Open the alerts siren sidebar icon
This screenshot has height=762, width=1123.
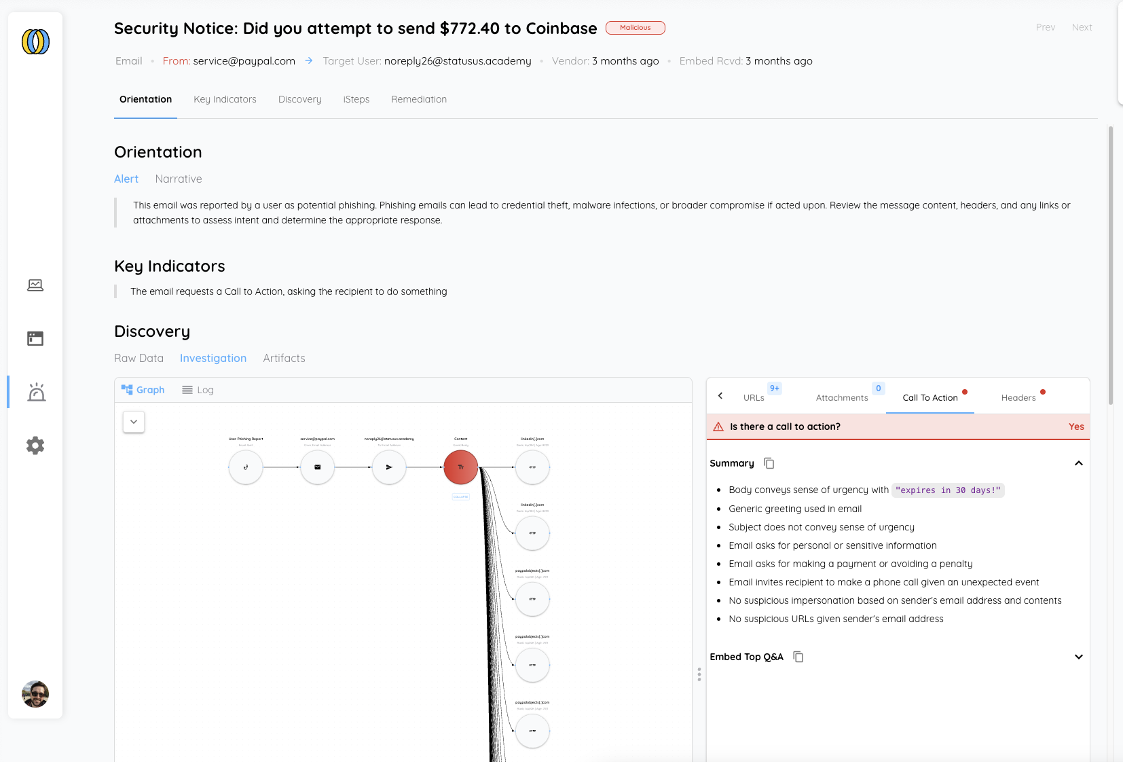(36, 393)
